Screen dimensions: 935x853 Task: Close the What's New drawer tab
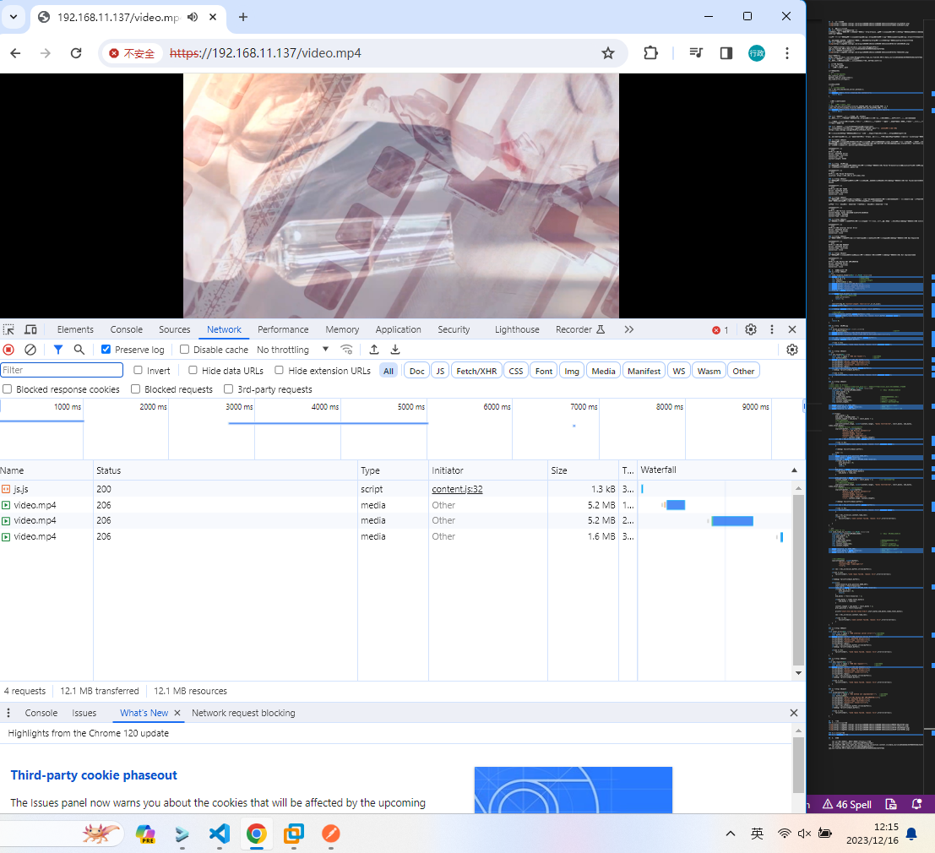[177, 713]
